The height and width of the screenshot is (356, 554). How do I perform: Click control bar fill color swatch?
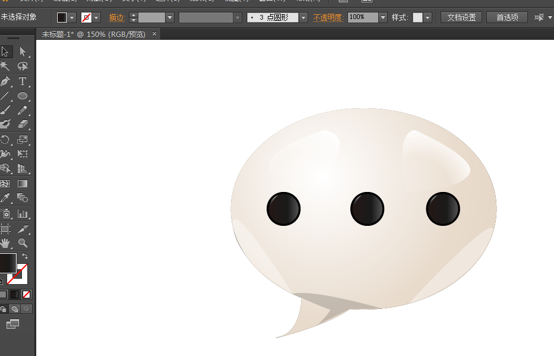pyautogui.click(x=62, y=17)
